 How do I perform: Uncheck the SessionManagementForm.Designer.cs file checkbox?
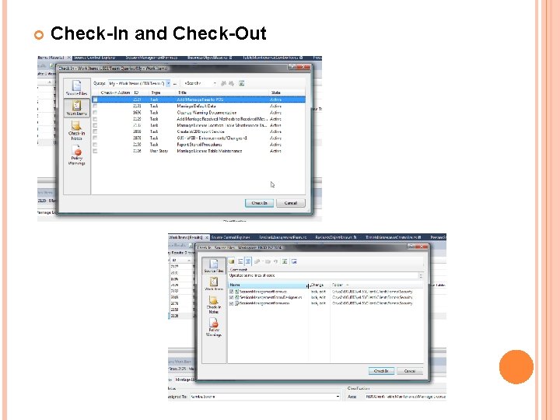coord(232,297)
